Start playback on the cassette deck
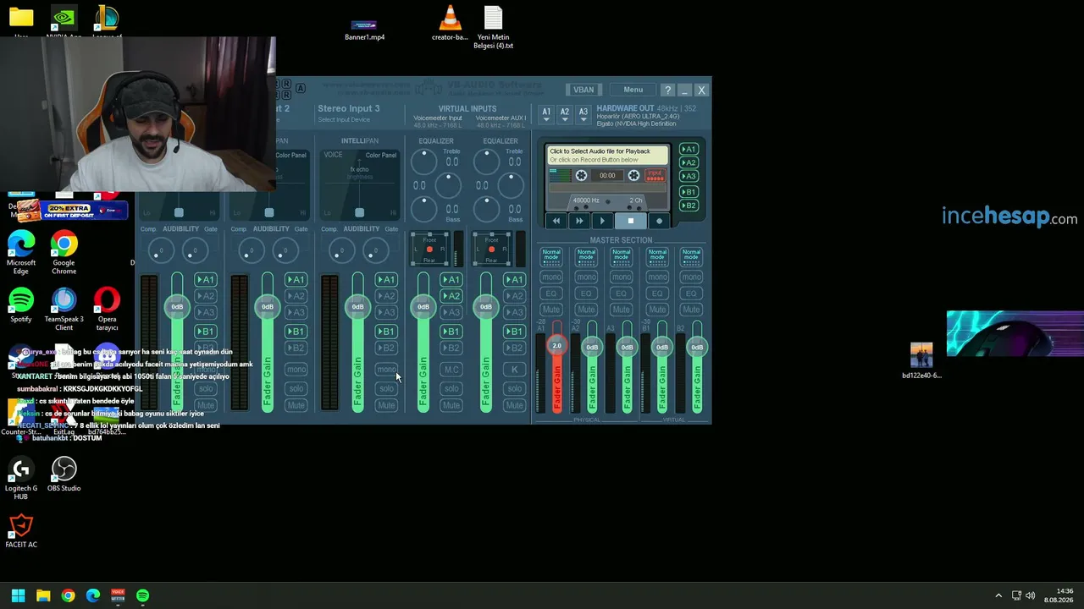The height and width of the screenshot is (609, 1084). [x=602, y=222]
